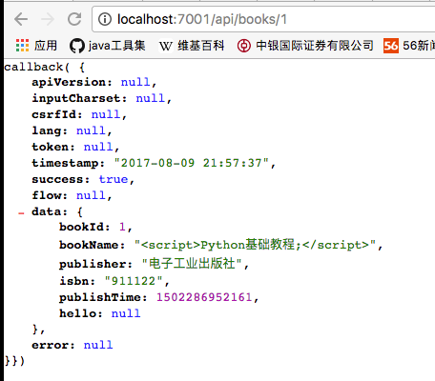Click null value of hello
The height and width of the screenshot is (381, 435).
pyautogui.click(x=126, y=313)
